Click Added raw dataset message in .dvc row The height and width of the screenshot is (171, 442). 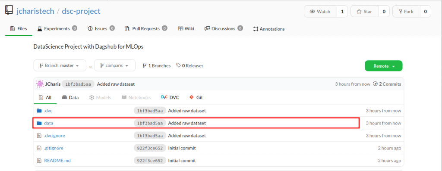187,111
